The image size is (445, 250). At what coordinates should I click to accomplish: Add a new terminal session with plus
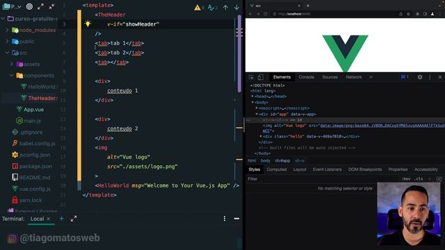click(x=61, y=219)
